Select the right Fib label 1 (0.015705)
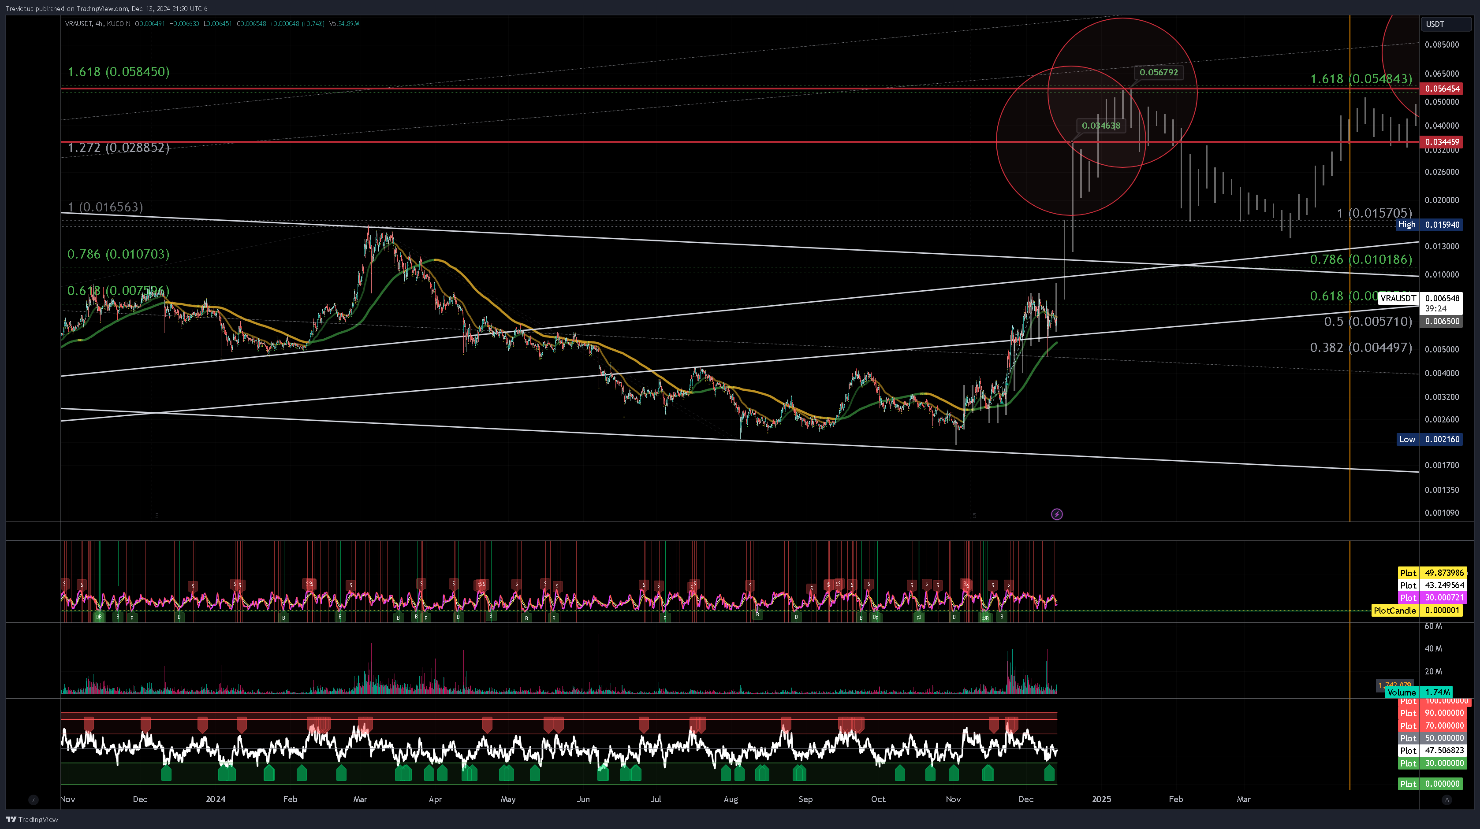This screenshot has height=829, width=1480. [1374, 213]
